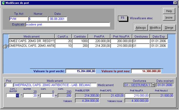Click the BLISTER quantity field showing 20

pyautogui.click(x=30, y=96)
